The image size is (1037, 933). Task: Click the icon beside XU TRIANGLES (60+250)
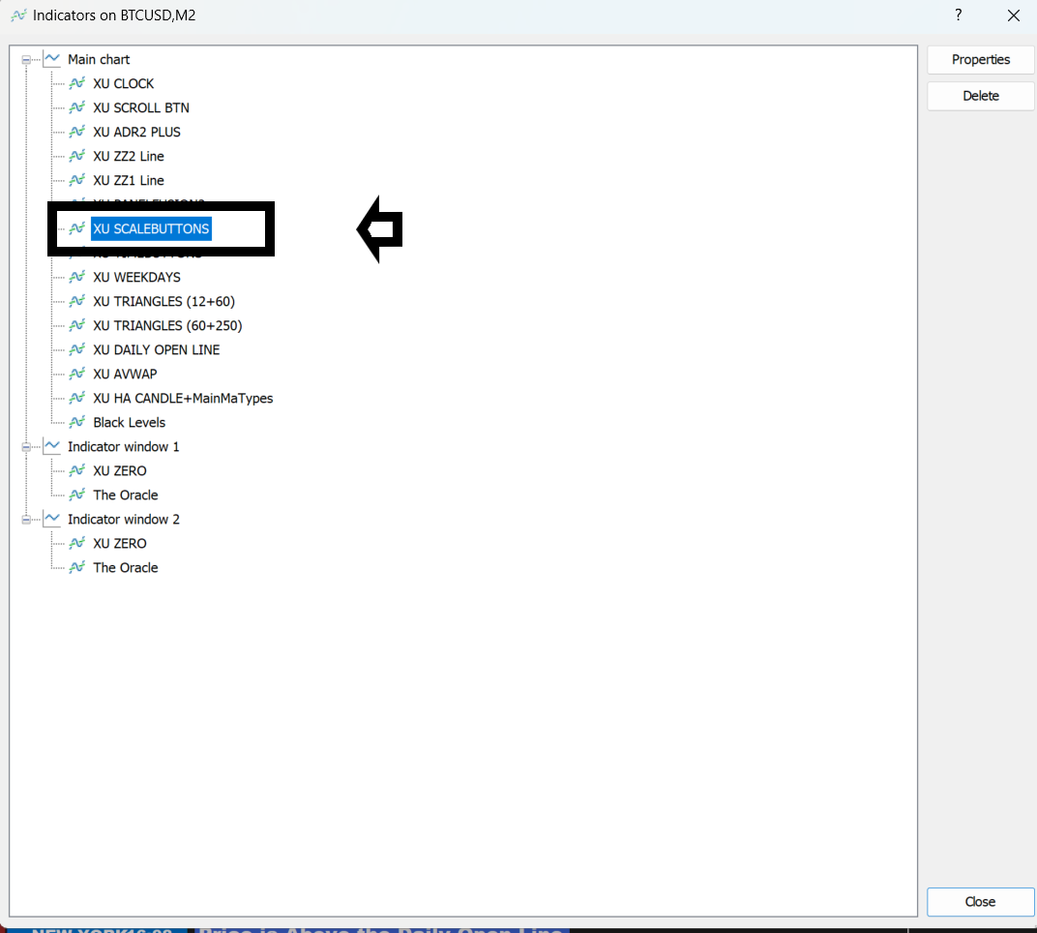point(76,325)
